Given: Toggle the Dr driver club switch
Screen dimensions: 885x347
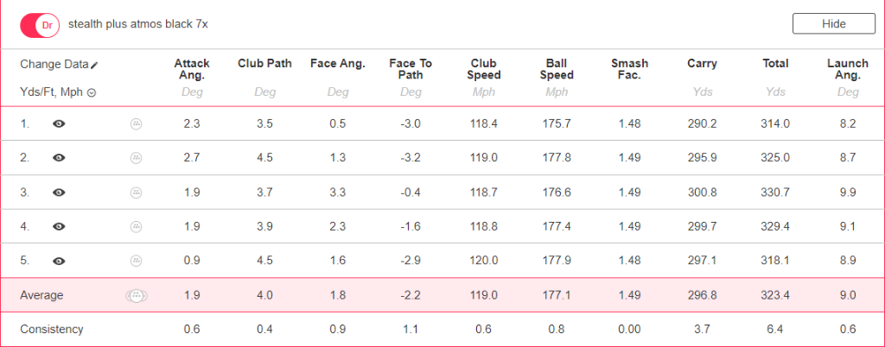Looking at the screenshot, I should coord(40,25).
